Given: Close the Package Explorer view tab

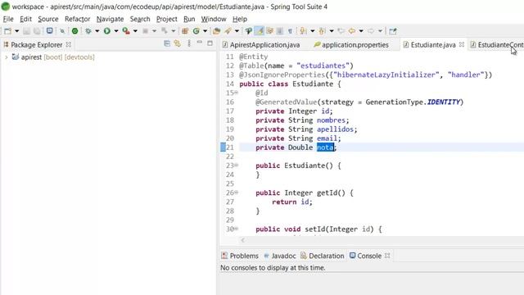Looking at the screenshot, I should (69, 44).
